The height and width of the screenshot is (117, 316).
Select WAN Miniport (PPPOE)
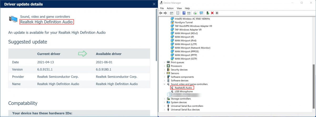click(x=186, y=52)
